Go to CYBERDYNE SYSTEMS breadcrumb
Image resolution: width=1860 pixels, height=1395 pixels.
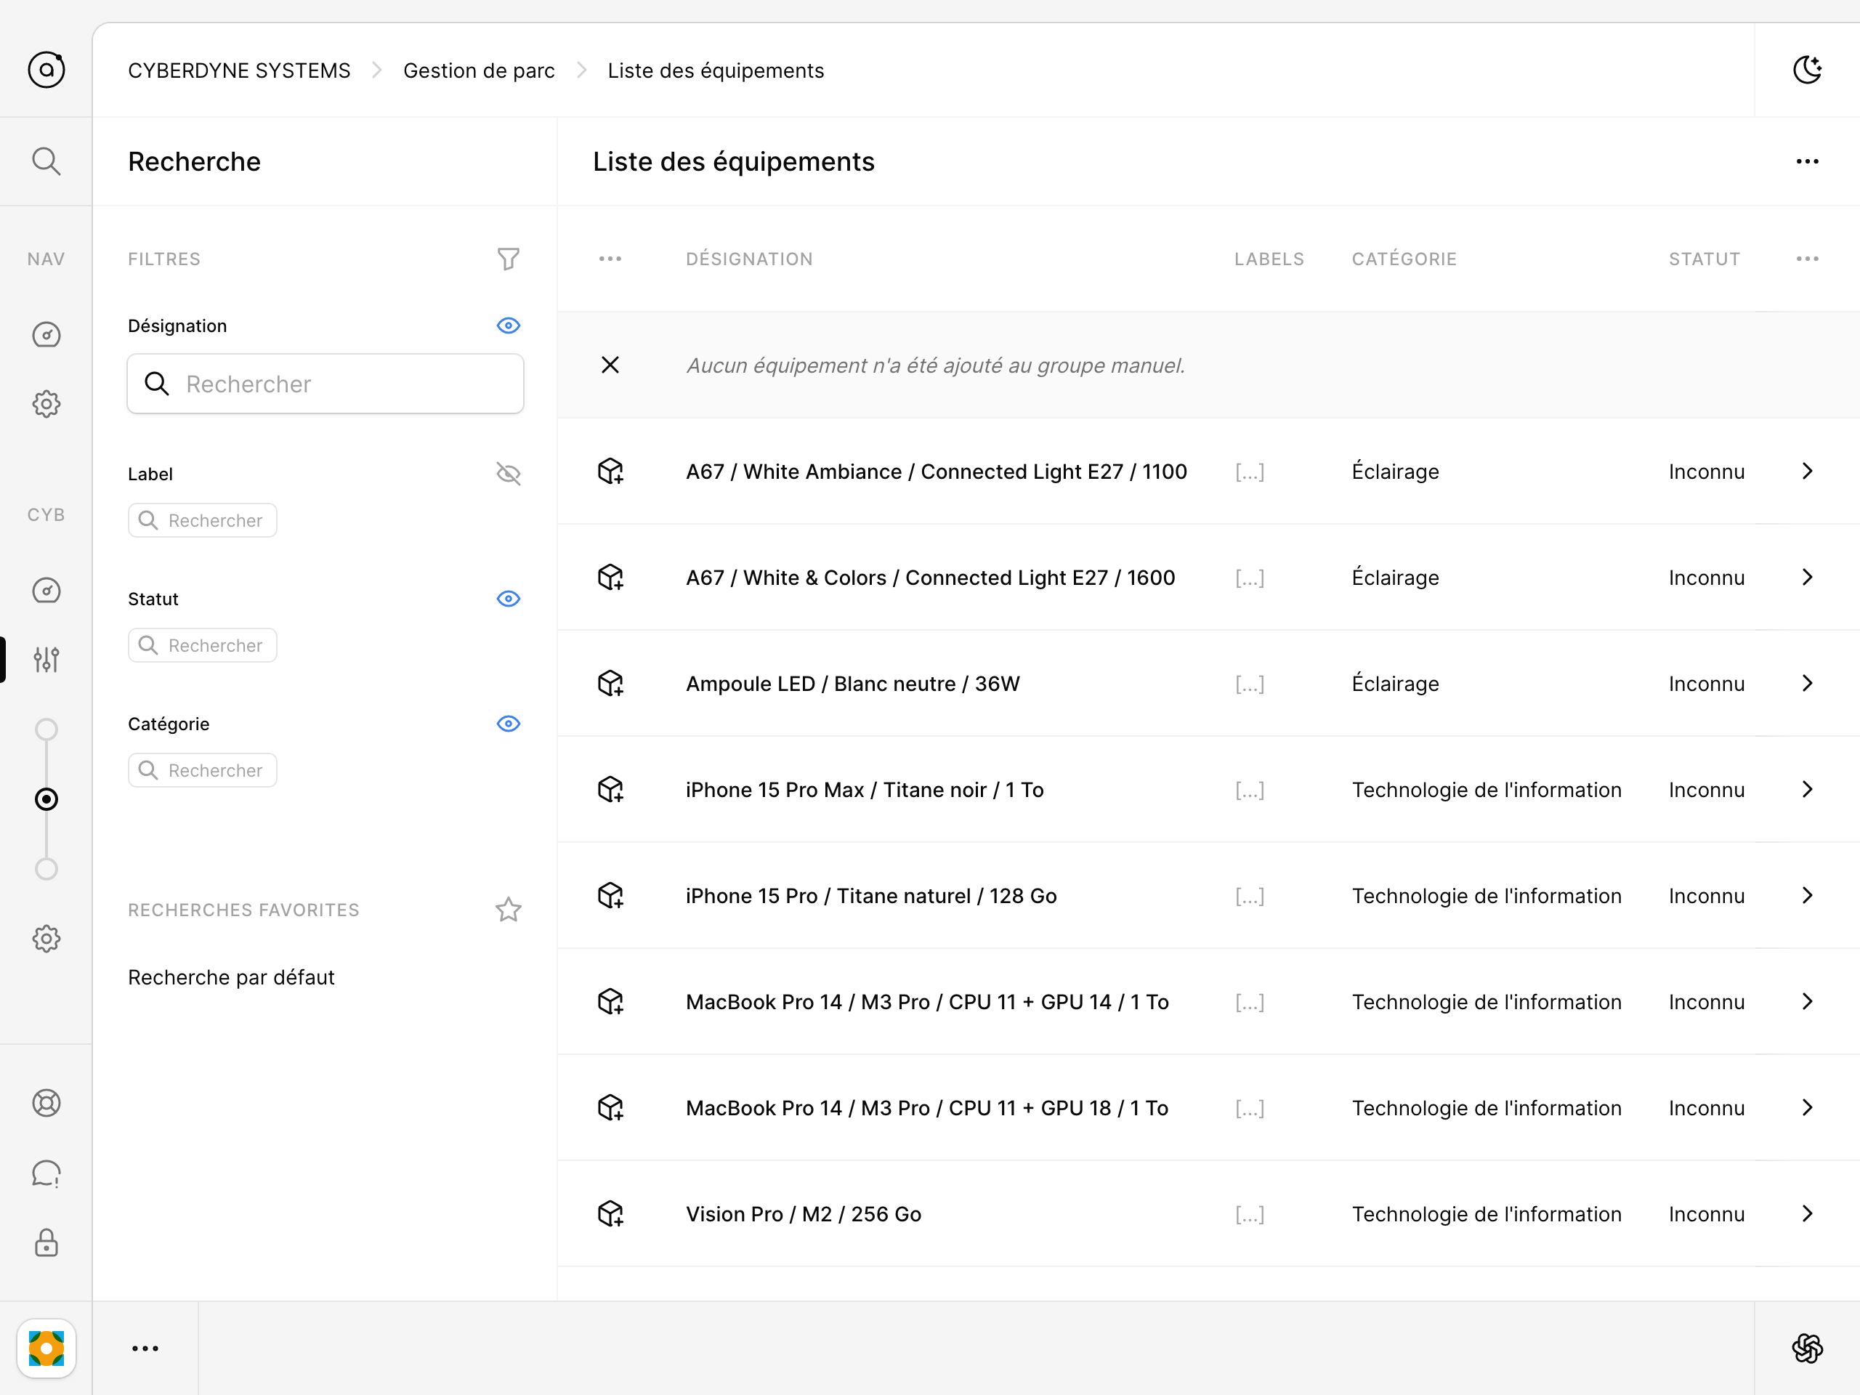239,70
